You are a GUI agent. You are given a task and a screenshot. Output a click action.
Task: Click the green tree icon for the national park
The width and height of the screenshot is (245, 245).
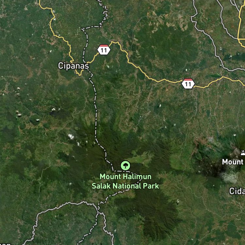tap(125, 166)
